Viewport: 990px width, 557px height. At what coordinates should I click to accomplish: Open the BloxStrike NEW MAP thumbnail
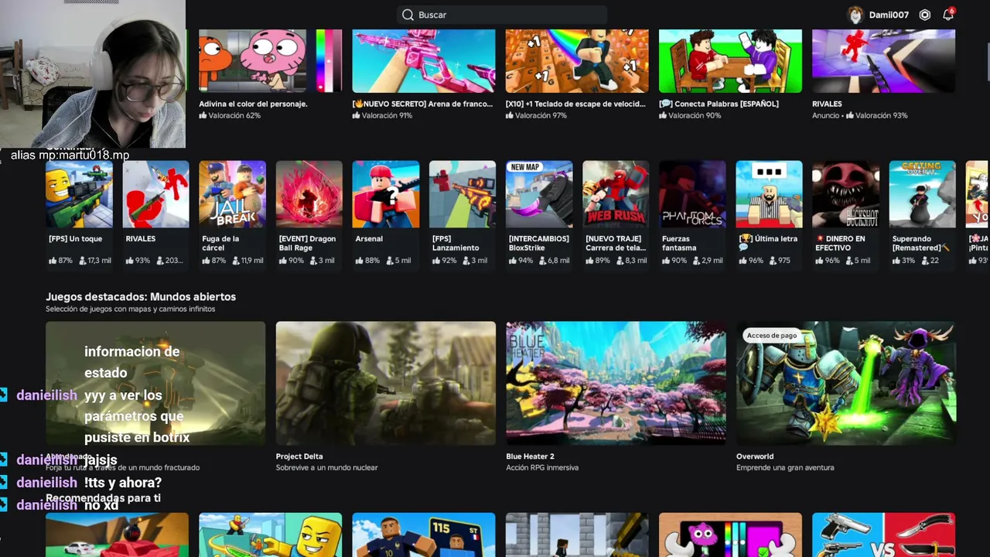[539, 194]
